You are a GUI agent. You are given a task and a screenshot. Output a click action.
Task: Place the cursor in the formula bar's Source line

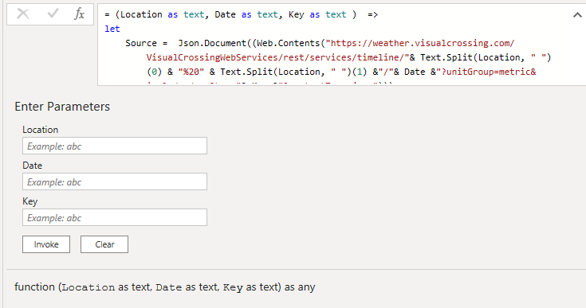click(320, 43)
